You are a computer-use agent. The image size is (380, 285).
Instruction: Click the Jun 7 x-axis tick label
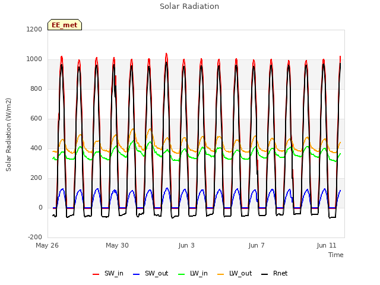(x=256, y=245)
